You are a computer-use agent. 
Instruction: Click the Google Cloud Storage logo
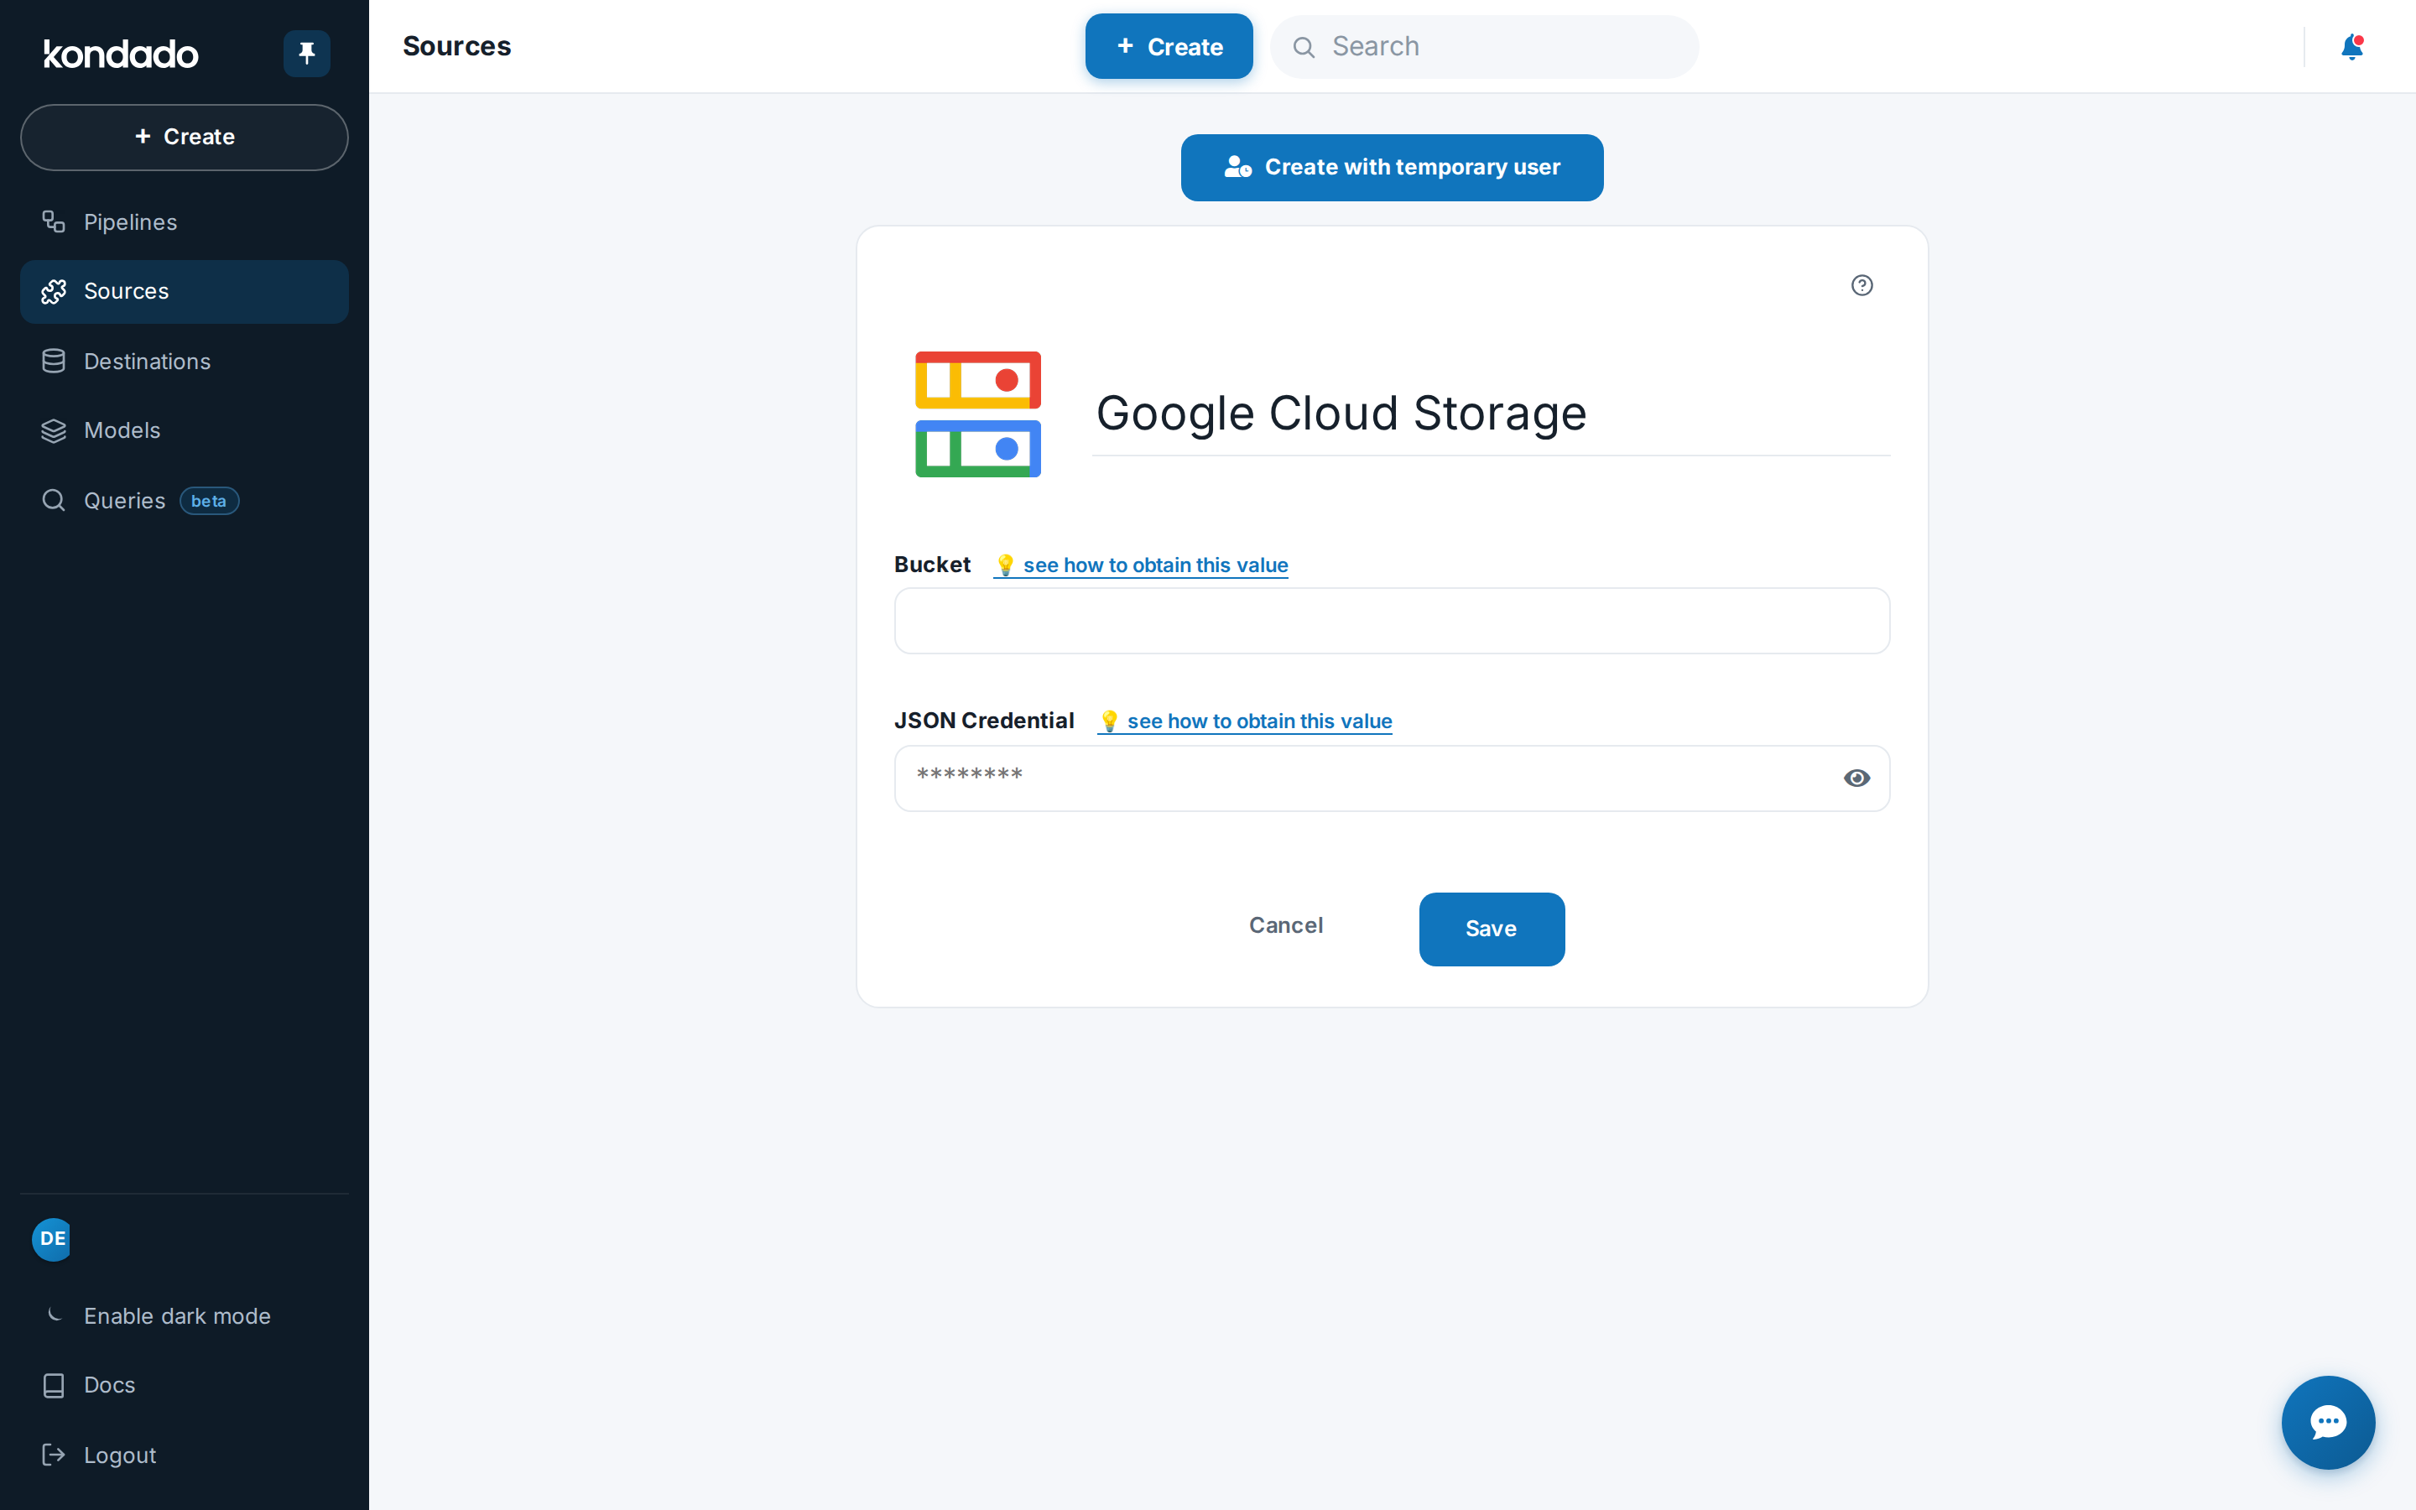click(x=978, y=414)
